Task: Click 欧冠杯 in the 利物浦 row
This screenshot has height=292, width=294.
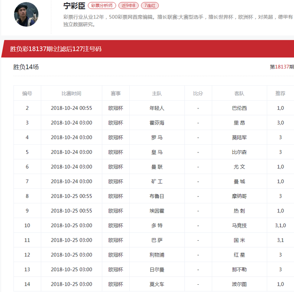Action: (x=116, y=255)
